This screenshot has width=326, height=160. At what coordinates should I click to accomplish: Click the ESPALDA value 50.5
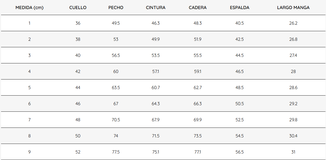(240, 104)
